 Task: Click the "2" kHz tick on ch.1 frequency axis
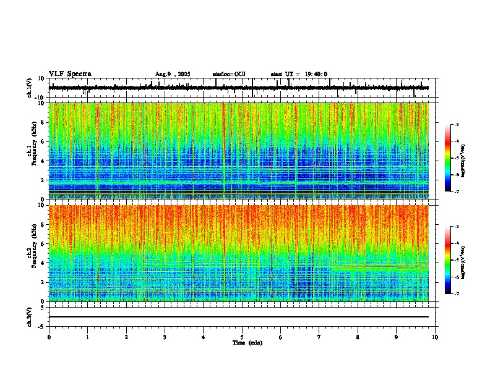pos(43,180)
